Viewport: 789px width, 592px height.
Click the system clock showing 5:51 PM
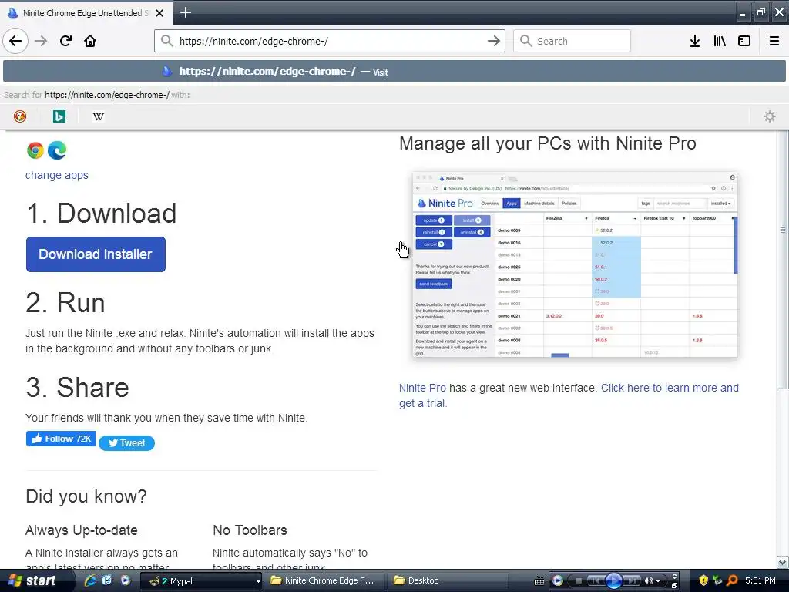[760, 580]
